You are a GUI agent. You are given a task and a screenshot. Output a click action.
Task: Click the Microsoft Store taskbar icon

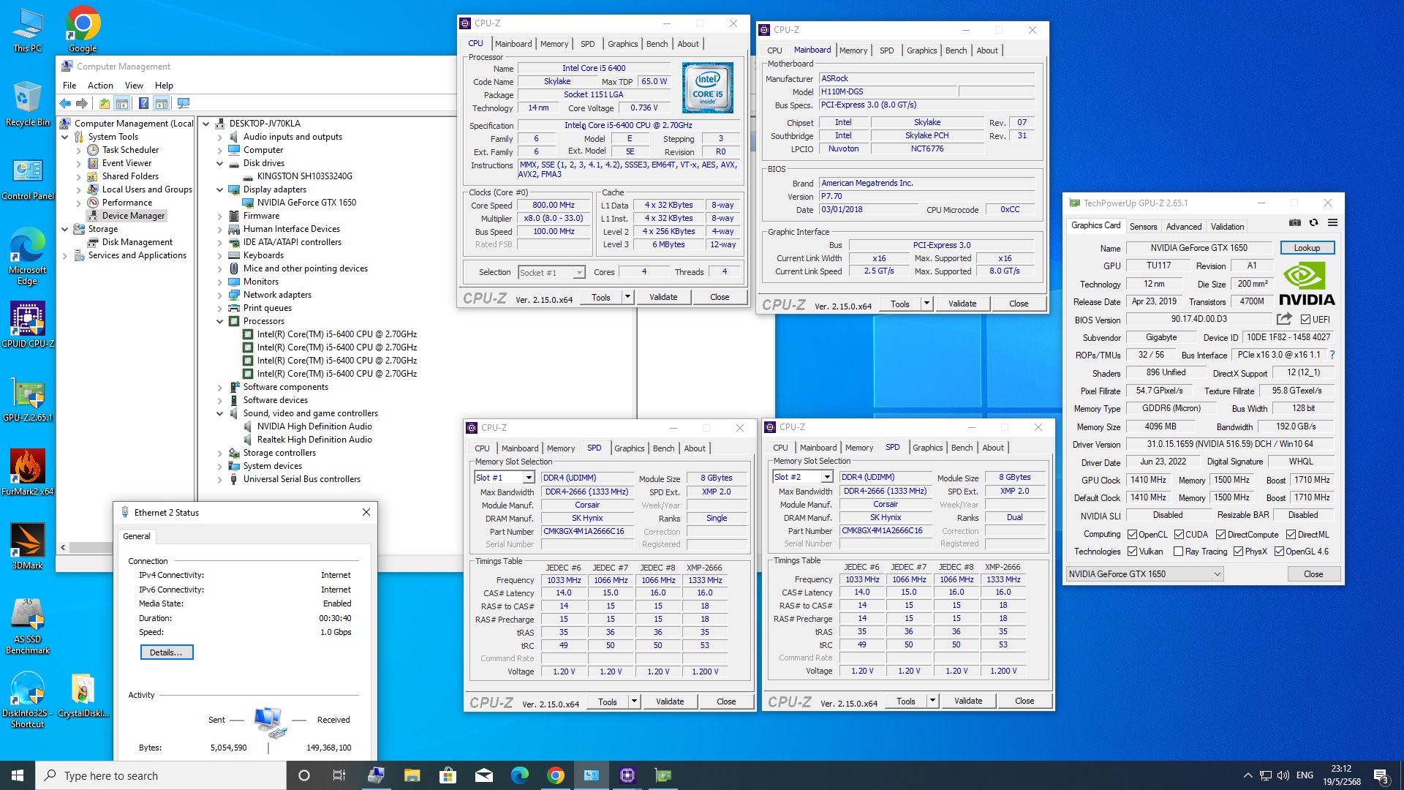tap(448, 775)
